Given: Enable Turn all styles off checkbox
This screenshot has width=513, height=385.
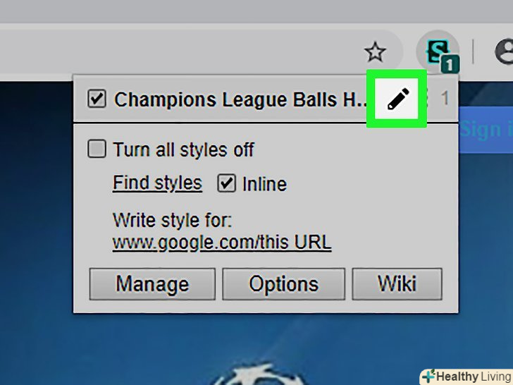Looking at the screenshot, I should coord(97,149).
